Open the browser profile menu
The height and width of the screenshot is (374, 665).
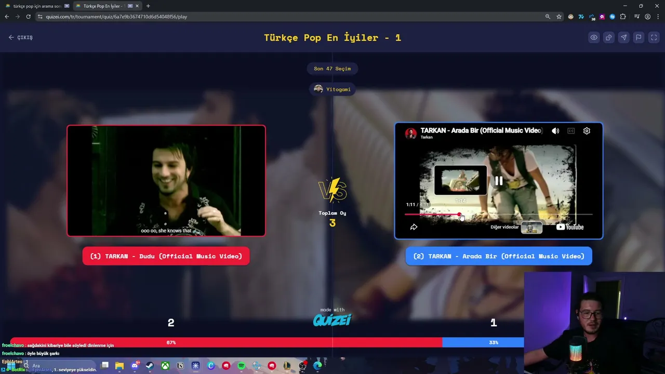tap(647, 17)
